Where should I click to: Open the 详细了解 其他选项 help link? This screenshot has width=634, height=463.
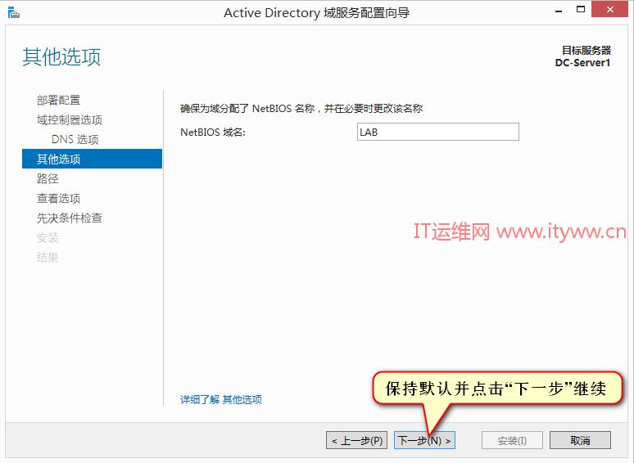(221, 400)
